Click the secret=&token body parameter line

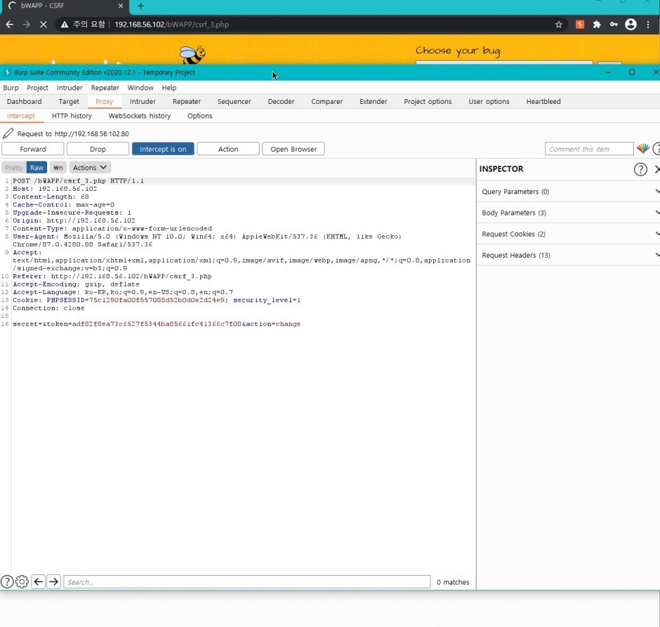pyautogui.click(x=156, y=324)
